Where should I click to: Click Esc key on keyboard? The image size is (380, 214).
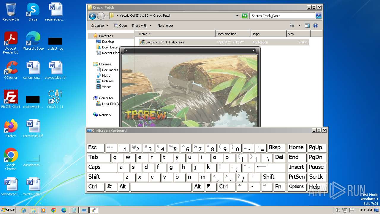click(96, 148)
